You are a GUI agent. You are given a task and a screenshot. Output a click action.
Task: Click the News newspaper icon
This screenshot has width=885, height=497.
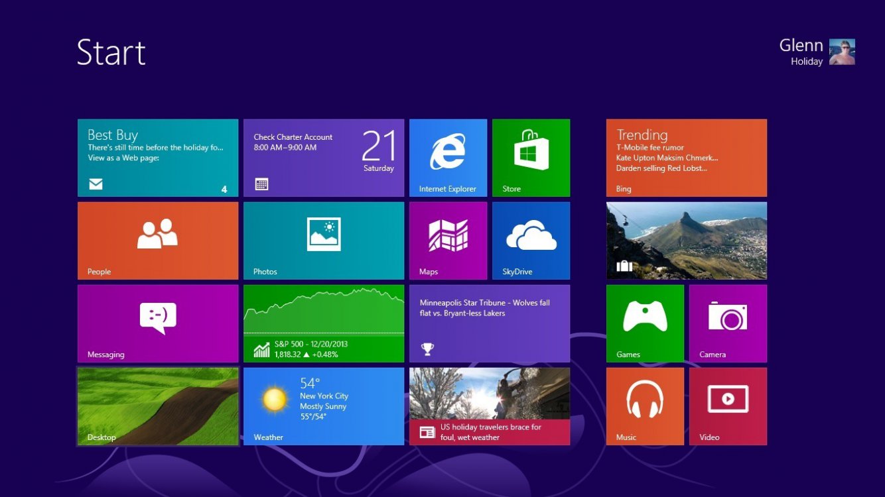[x=427, y=433]
